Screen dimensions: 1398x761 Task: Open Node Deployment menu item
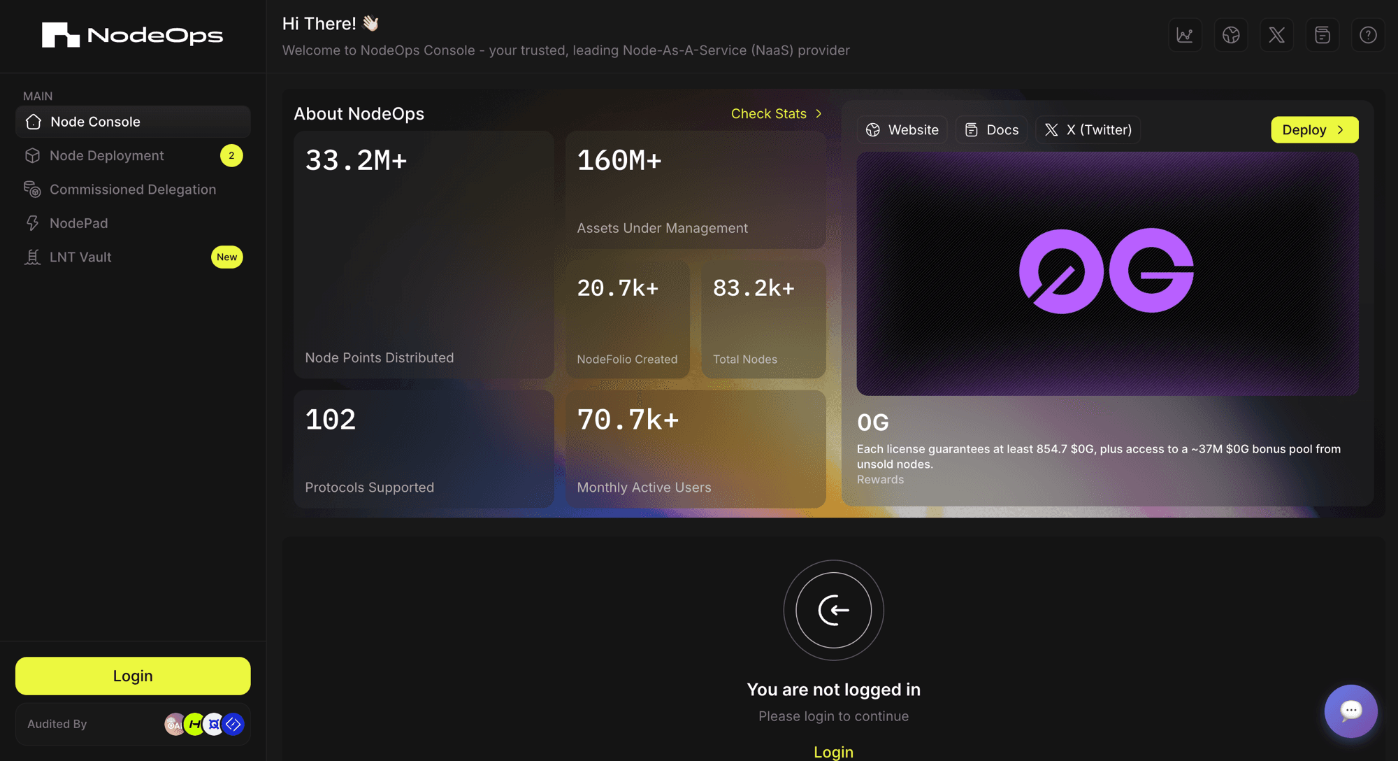tap(133, 155)
